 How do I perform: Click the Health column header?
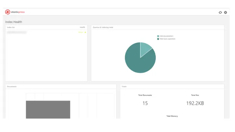[x=82, y=27]
